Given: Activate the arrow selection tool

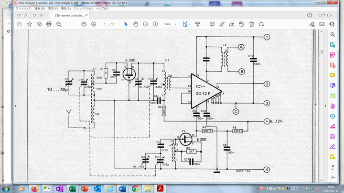Looking at the screenshot, I should point(126,24).
